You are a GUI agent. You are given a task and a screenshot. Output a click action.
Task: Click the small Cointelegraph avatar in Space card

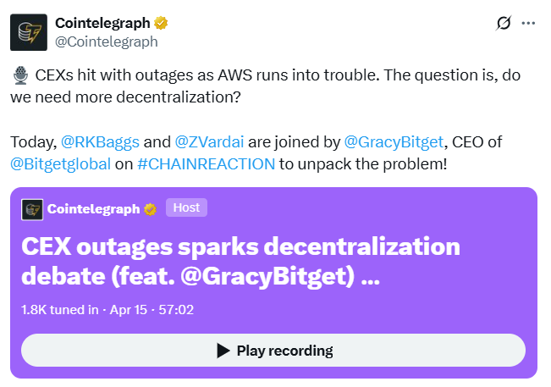[32, 209]
